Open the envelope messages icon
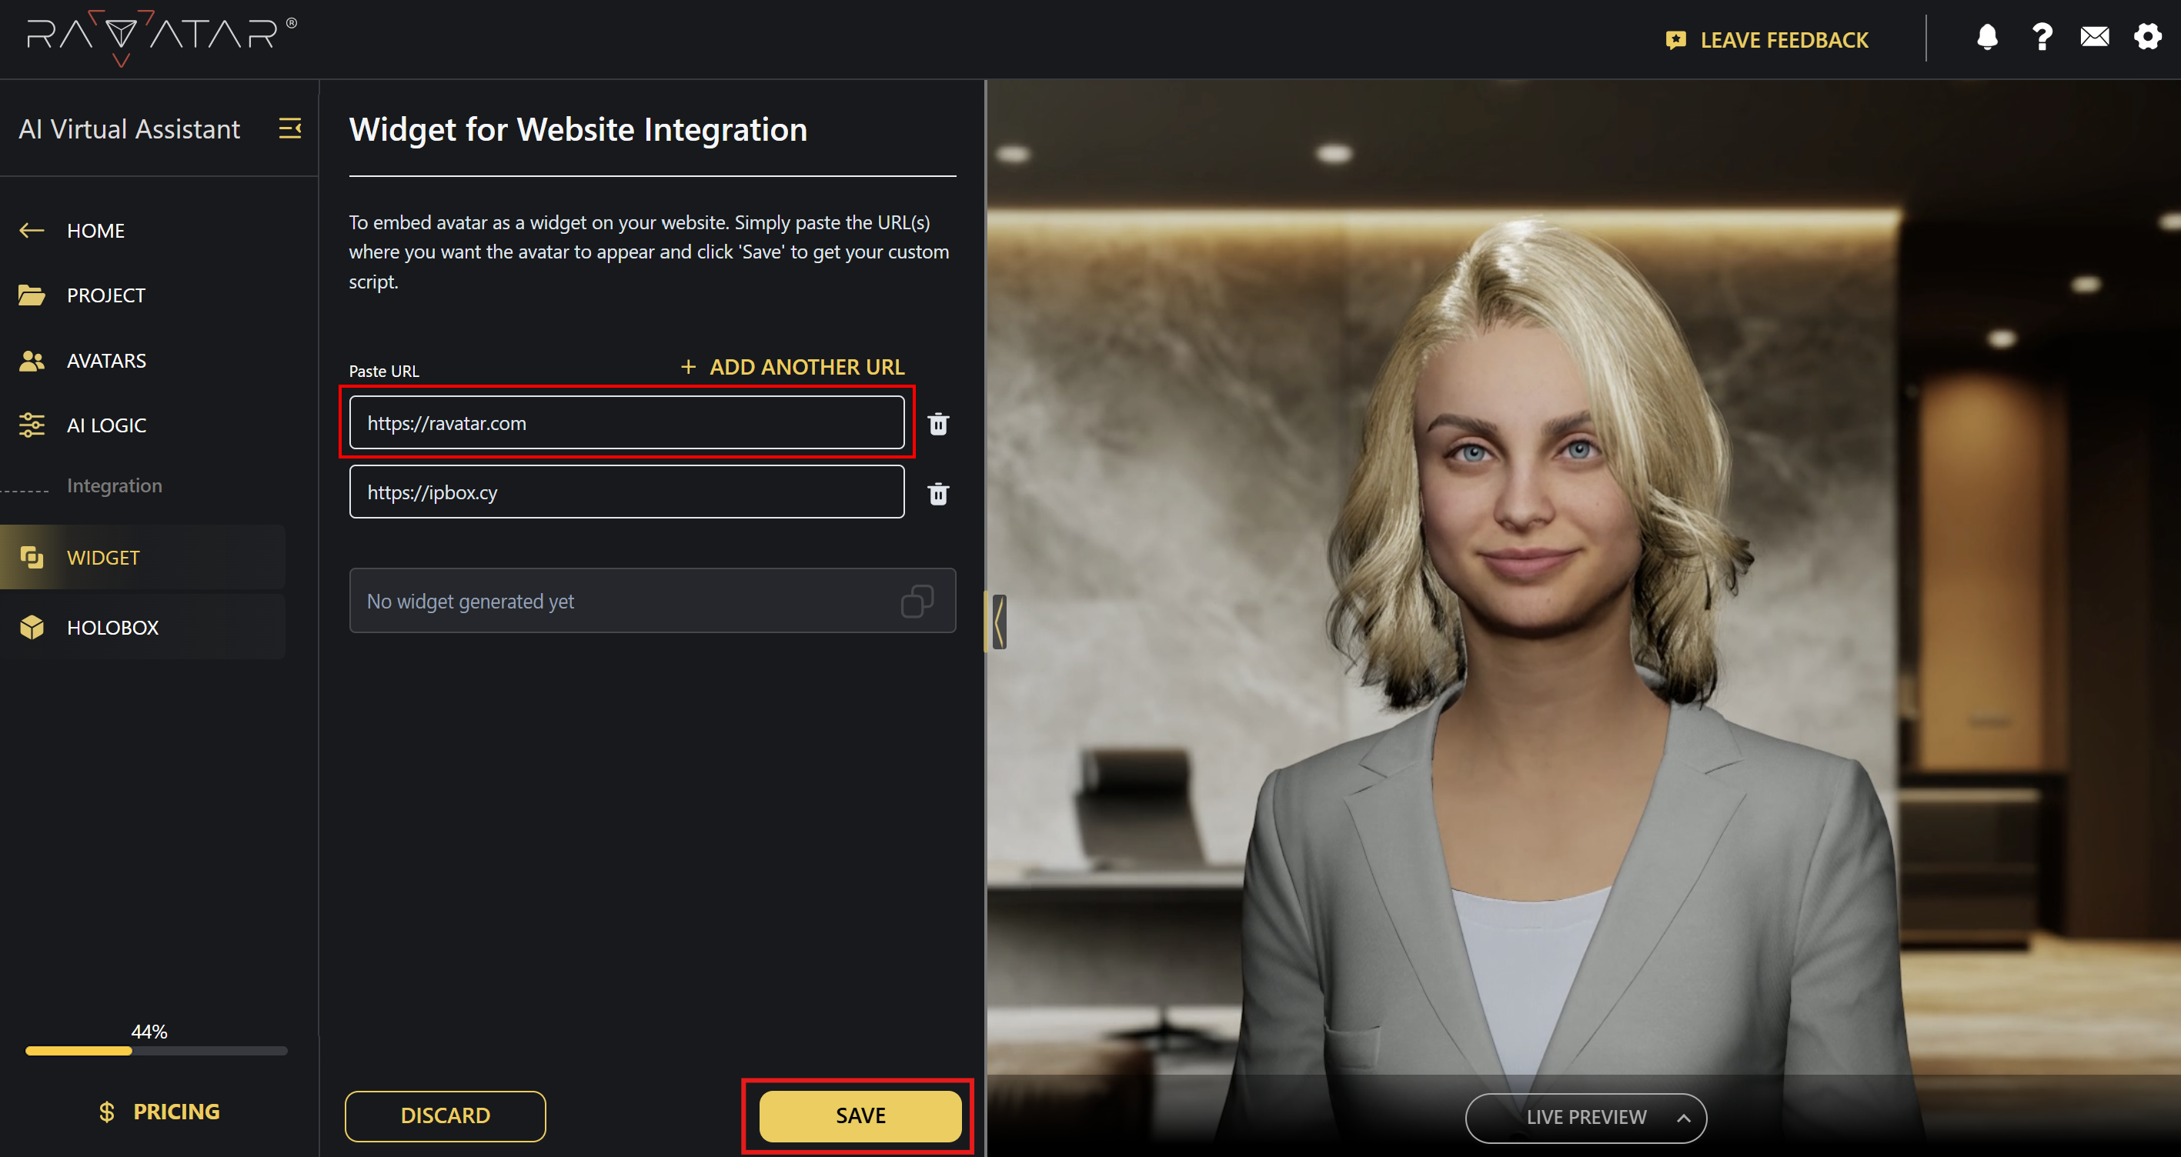The width and height of the screenshot is (2181, 1157). (x=2094, y=37)
